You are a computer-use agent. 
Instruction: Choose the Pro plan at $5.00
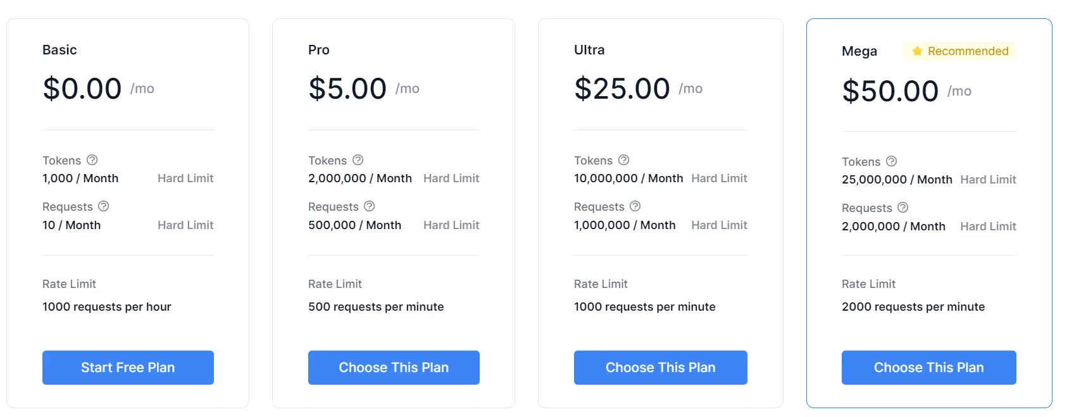coord(394,368)
